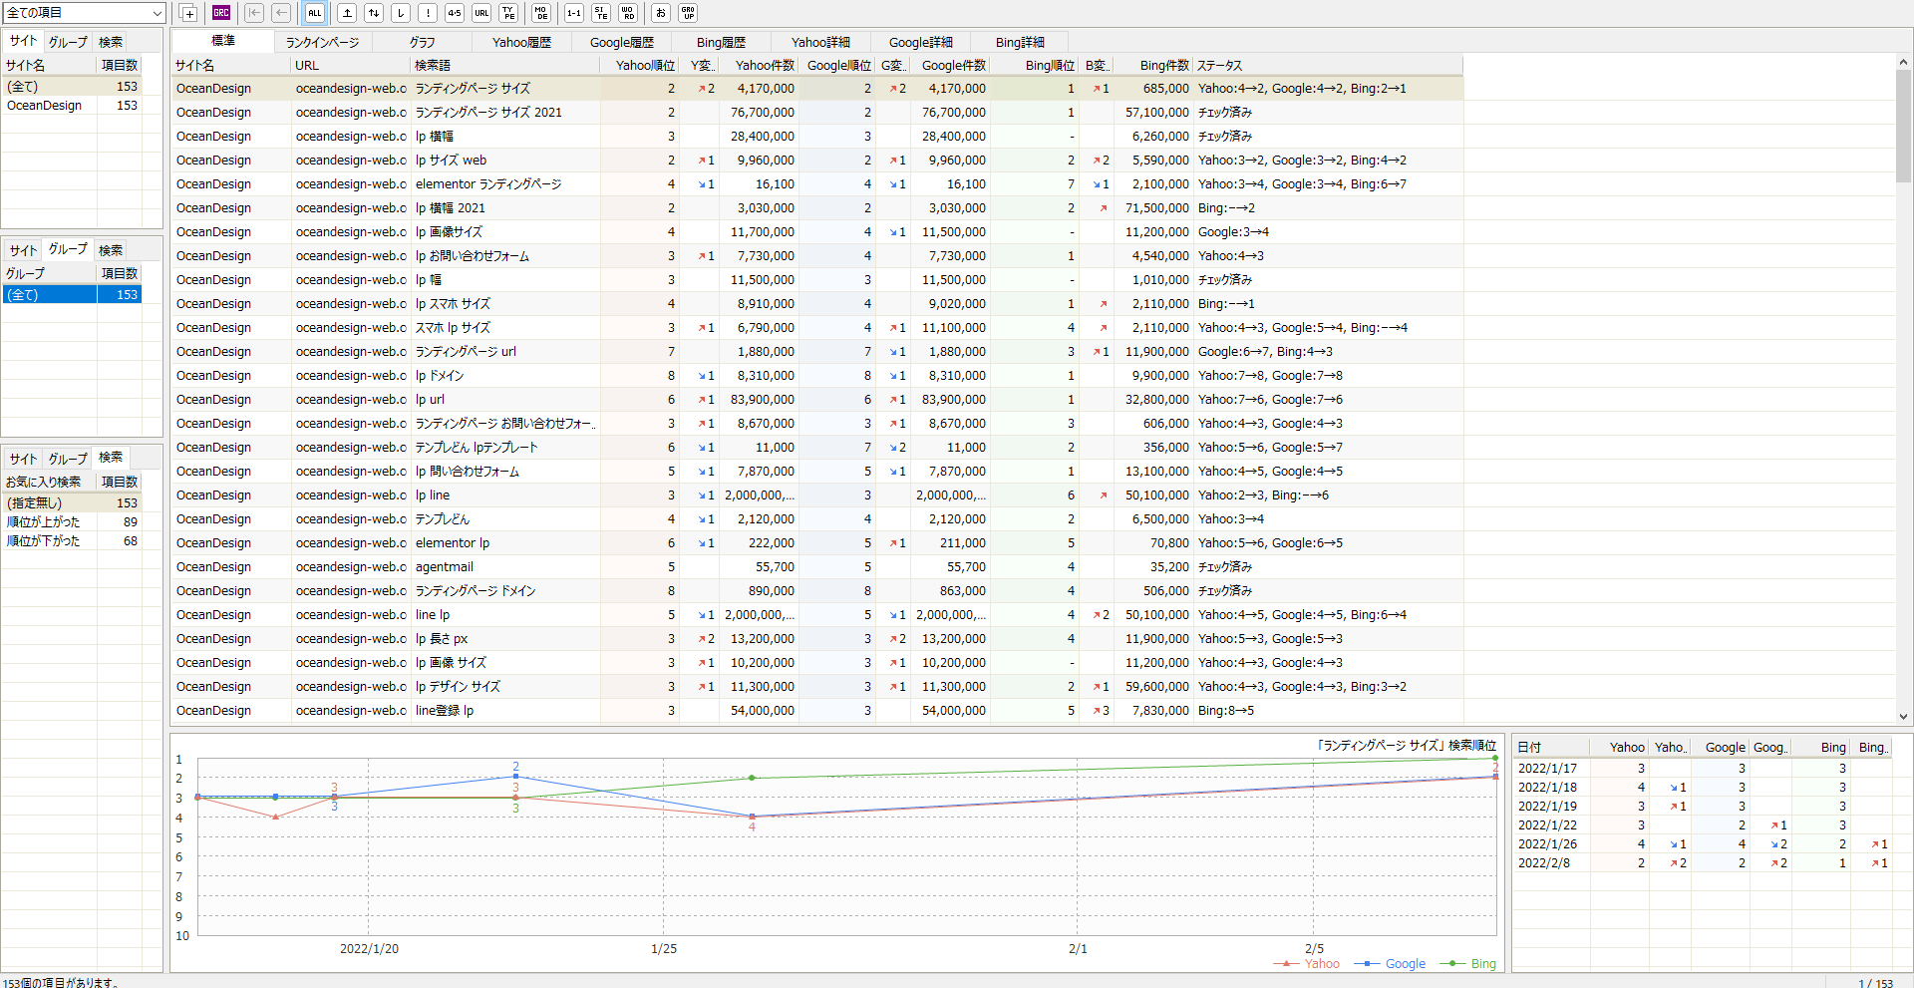Click the 4-5 filter icon
1914x988 pixels.
point(455,13)
